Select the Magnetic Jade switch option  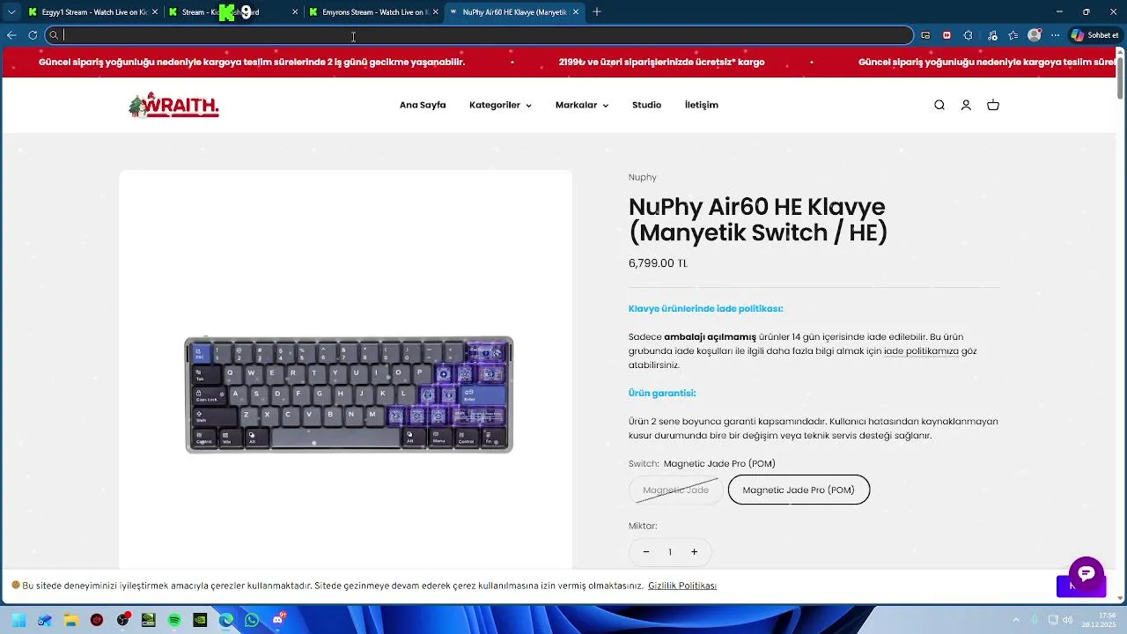[675, 490]
